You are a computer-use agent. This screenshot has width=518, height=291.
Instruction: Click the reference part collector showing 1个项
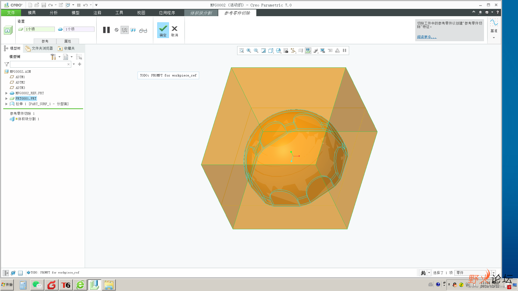(79, 29)
